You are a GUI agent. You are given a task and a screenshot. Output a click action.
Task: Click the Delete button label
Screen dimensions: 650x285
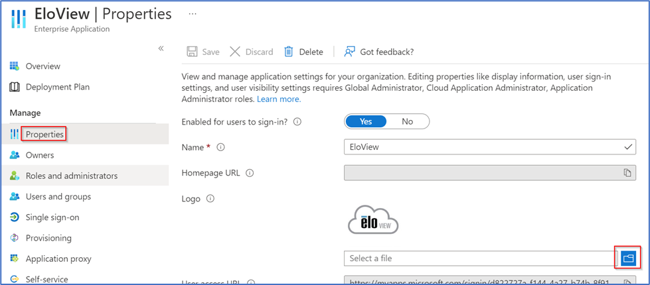click(311, 52)
